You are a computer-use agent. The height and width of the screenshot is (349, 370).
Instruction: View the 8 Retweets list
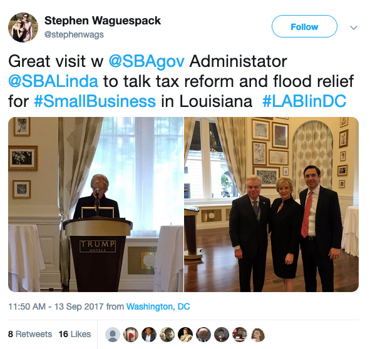tap(30, 334)
